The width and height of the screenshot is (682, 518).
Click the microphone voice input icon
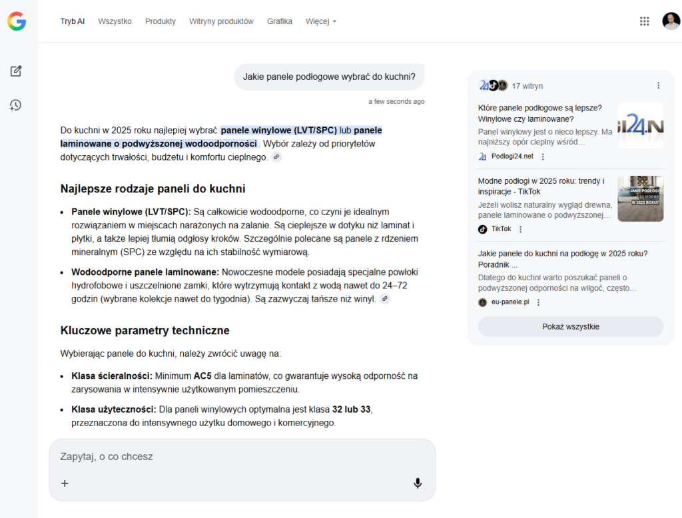click(418, 483)
